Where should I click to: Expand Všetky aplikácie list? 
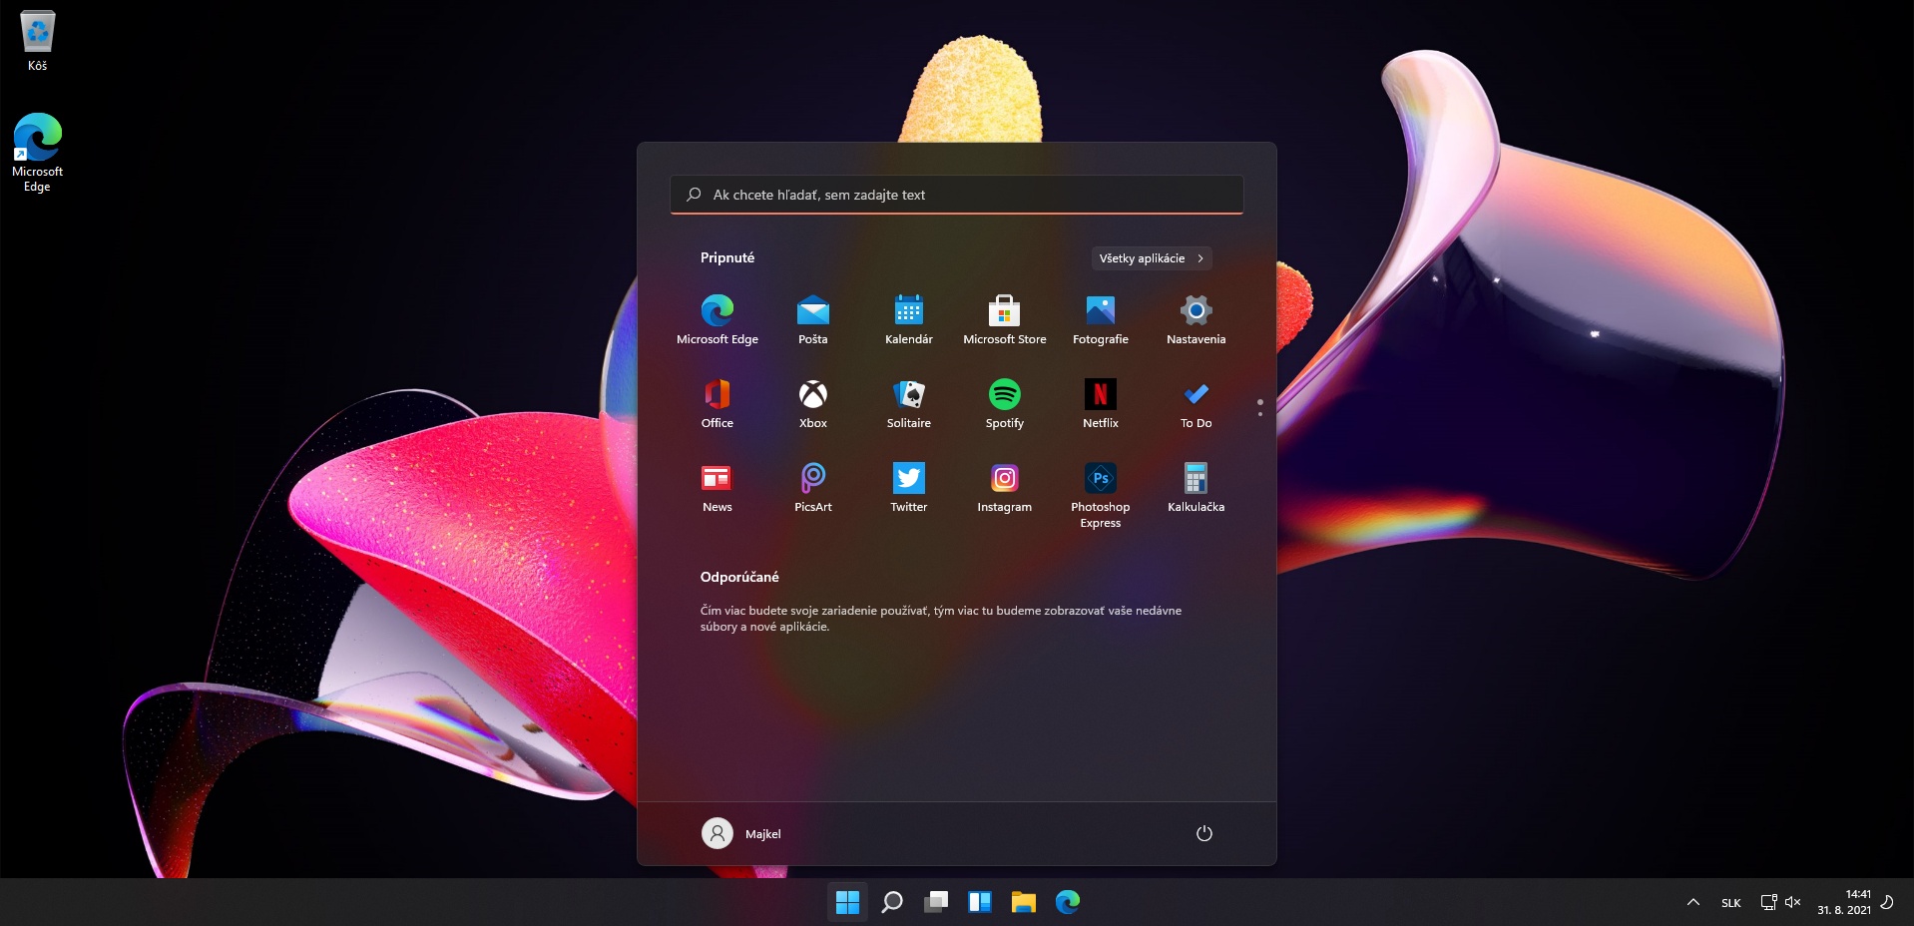pos(1152,258)
